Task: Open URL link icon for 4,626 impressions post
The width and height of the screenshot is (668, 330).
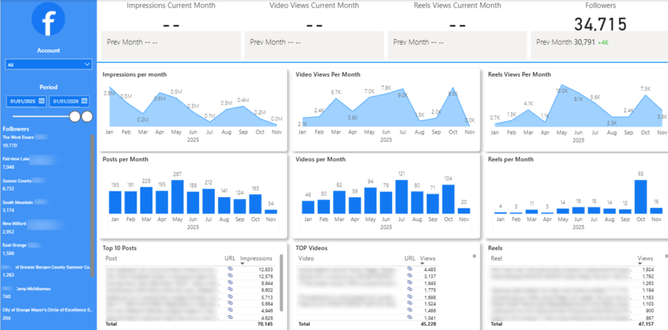Action: [x=230, y=317]
